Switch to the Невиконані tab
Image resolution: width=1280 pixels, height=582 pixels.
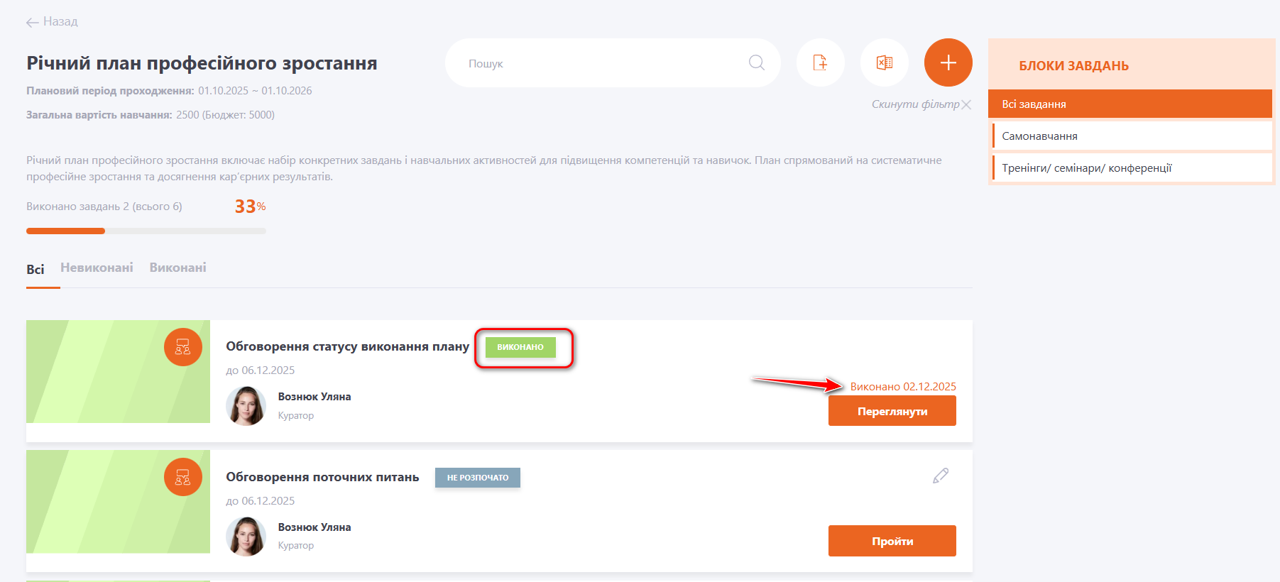97,268
